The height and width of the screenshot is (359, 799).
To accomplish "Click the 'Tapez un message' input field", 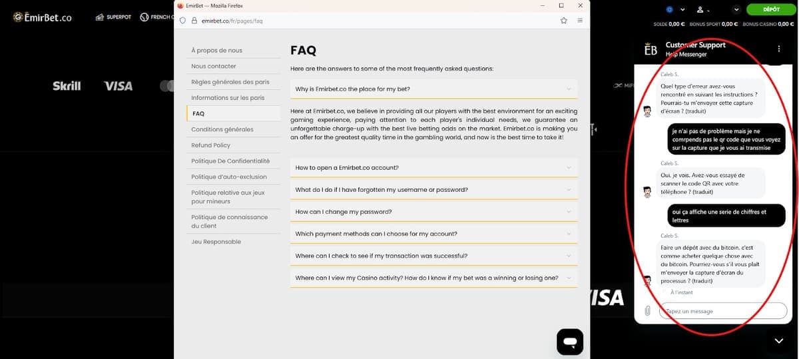I will tap(712, 311).
